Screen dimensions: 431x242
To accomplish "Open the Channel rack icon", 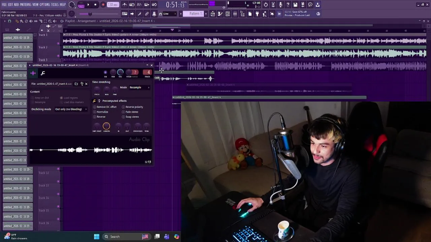I will 228,14.
